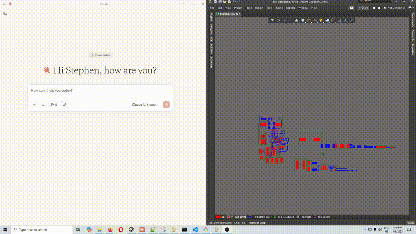This screenshot has height=234, width=416.
Task: Select the dimension tool icon
Action: click(339, 20)
